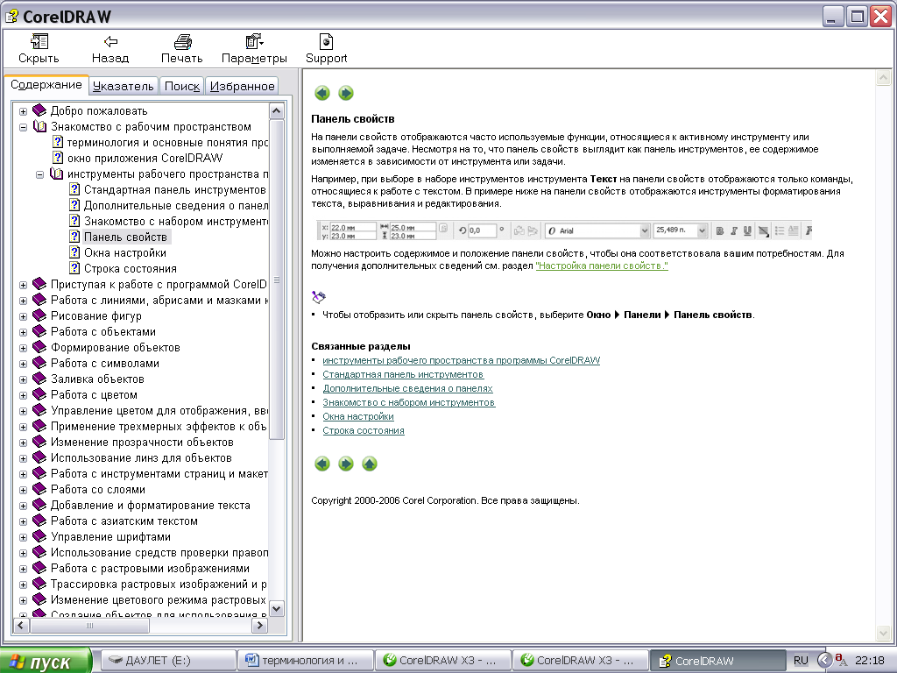Expand the Работа с объектами node
Image resolution: width=897 pixels, height=673 pixels.
[x=23, y=332]
